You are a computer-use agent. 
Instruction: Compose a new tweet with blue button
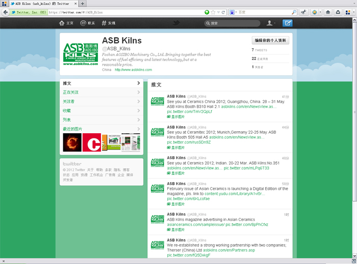pos(287,23)
